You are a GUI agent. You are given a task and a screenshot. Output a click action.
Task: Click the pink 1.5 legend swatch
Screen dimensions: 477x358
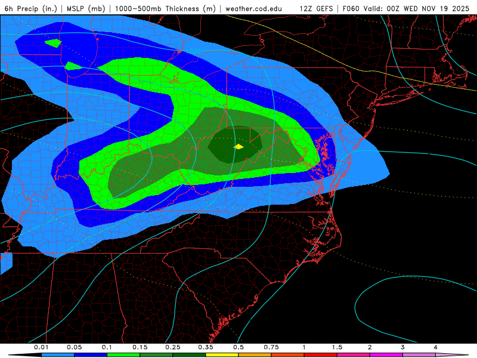tap(354, 355)
